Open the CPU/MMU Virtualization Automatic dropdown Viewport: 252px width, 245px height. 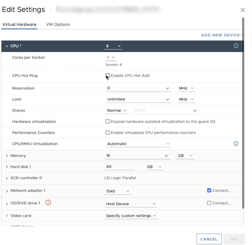[x=138, y=144]
